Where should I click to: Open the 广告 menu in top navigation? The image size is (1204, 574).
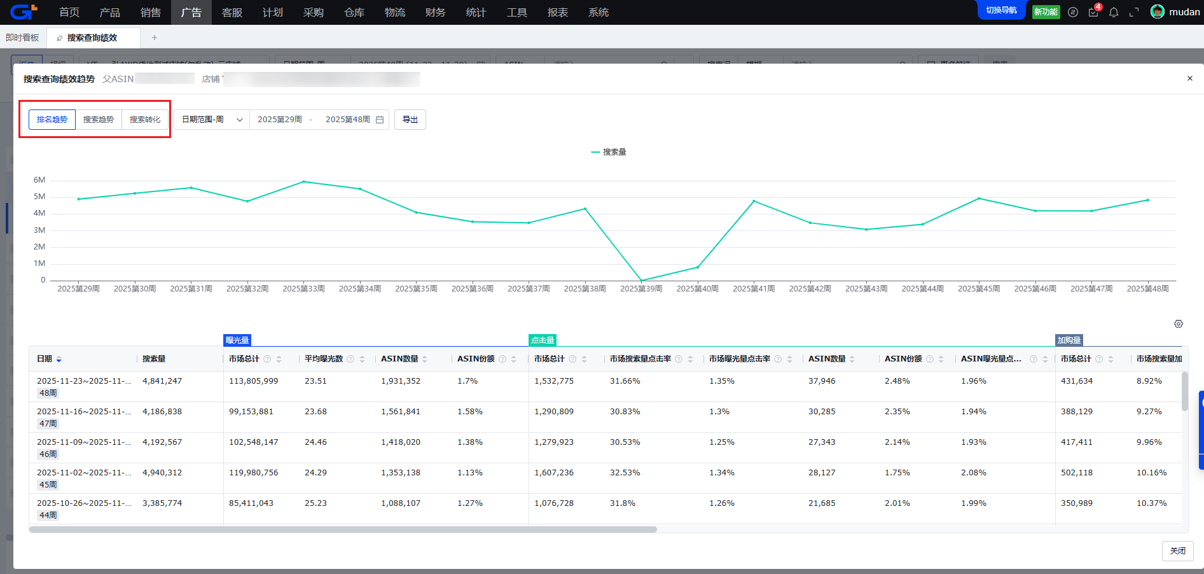pos(191,12)
